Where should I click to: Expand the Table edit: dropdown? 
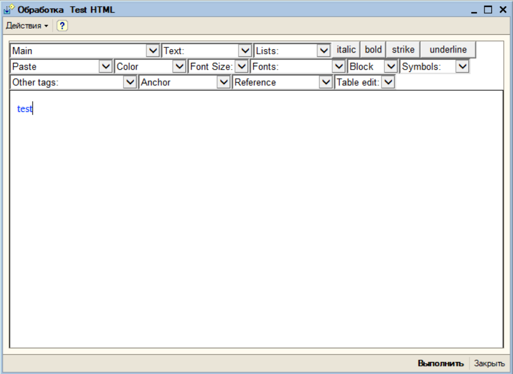[x=365, y=82]
